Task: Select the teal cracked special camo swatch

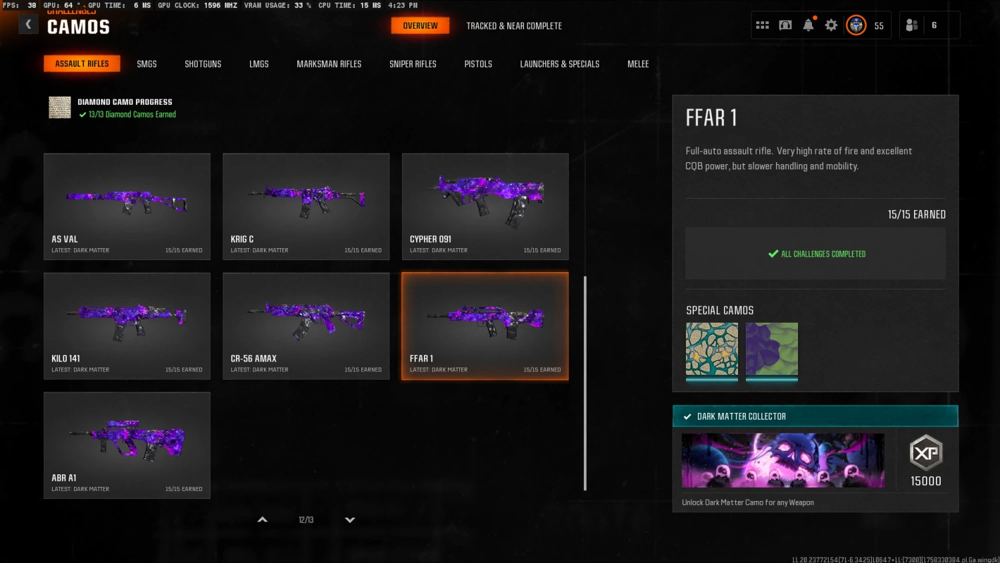Action: tap(712, 351)
